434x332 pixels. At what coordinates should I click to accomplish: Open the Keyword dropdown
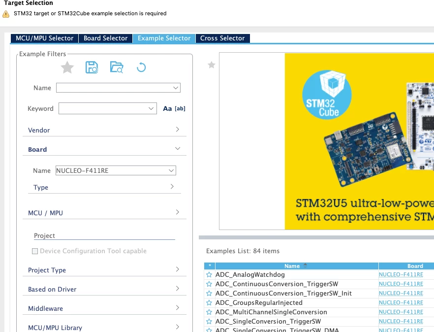pos(151,108)
